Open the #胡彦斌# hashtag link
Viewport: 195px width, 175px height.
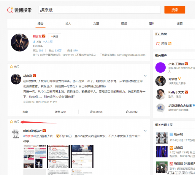28,136
